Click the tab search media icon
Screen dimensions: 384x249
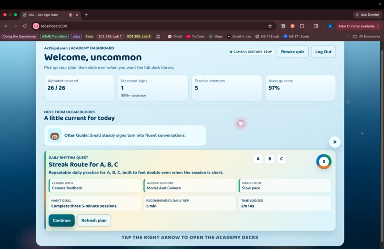point(316,26)
